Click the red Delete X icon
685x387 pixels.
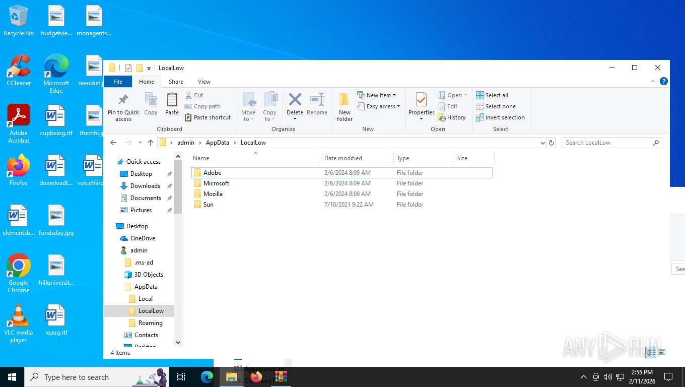(295, 99)
